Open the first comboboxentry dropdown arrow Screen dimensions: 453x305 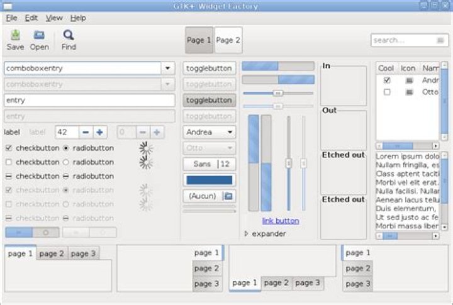click(168, 69)
